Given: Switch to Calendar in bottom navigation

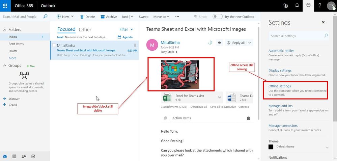Looking at the screenshot, I should [x=15, y=156].
